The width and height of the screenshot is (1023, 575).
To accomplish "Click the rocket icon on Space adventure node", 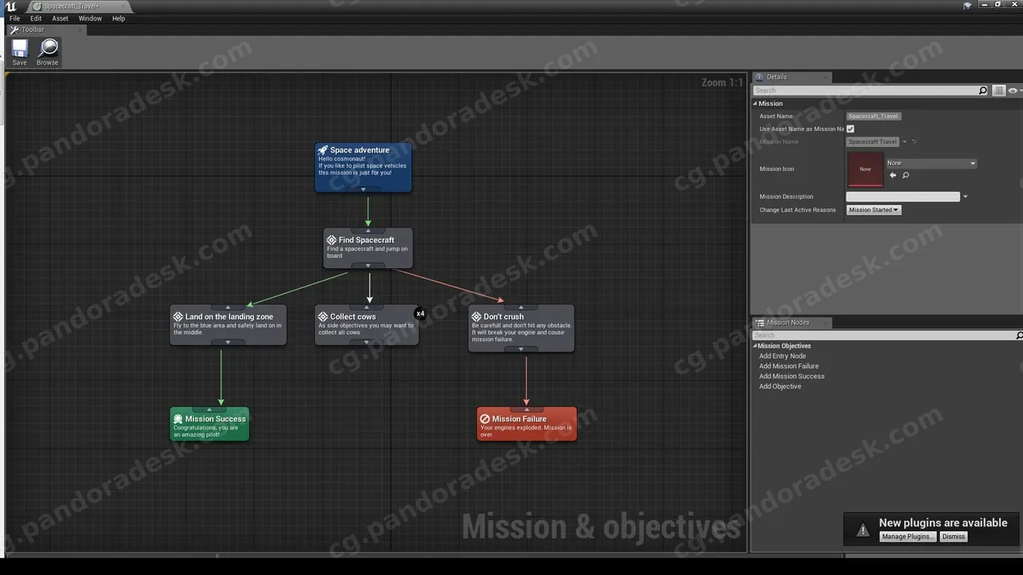I will (323, 150).
